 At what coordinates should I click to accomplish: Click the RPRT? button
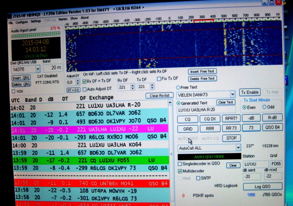[x=231, y=118]
